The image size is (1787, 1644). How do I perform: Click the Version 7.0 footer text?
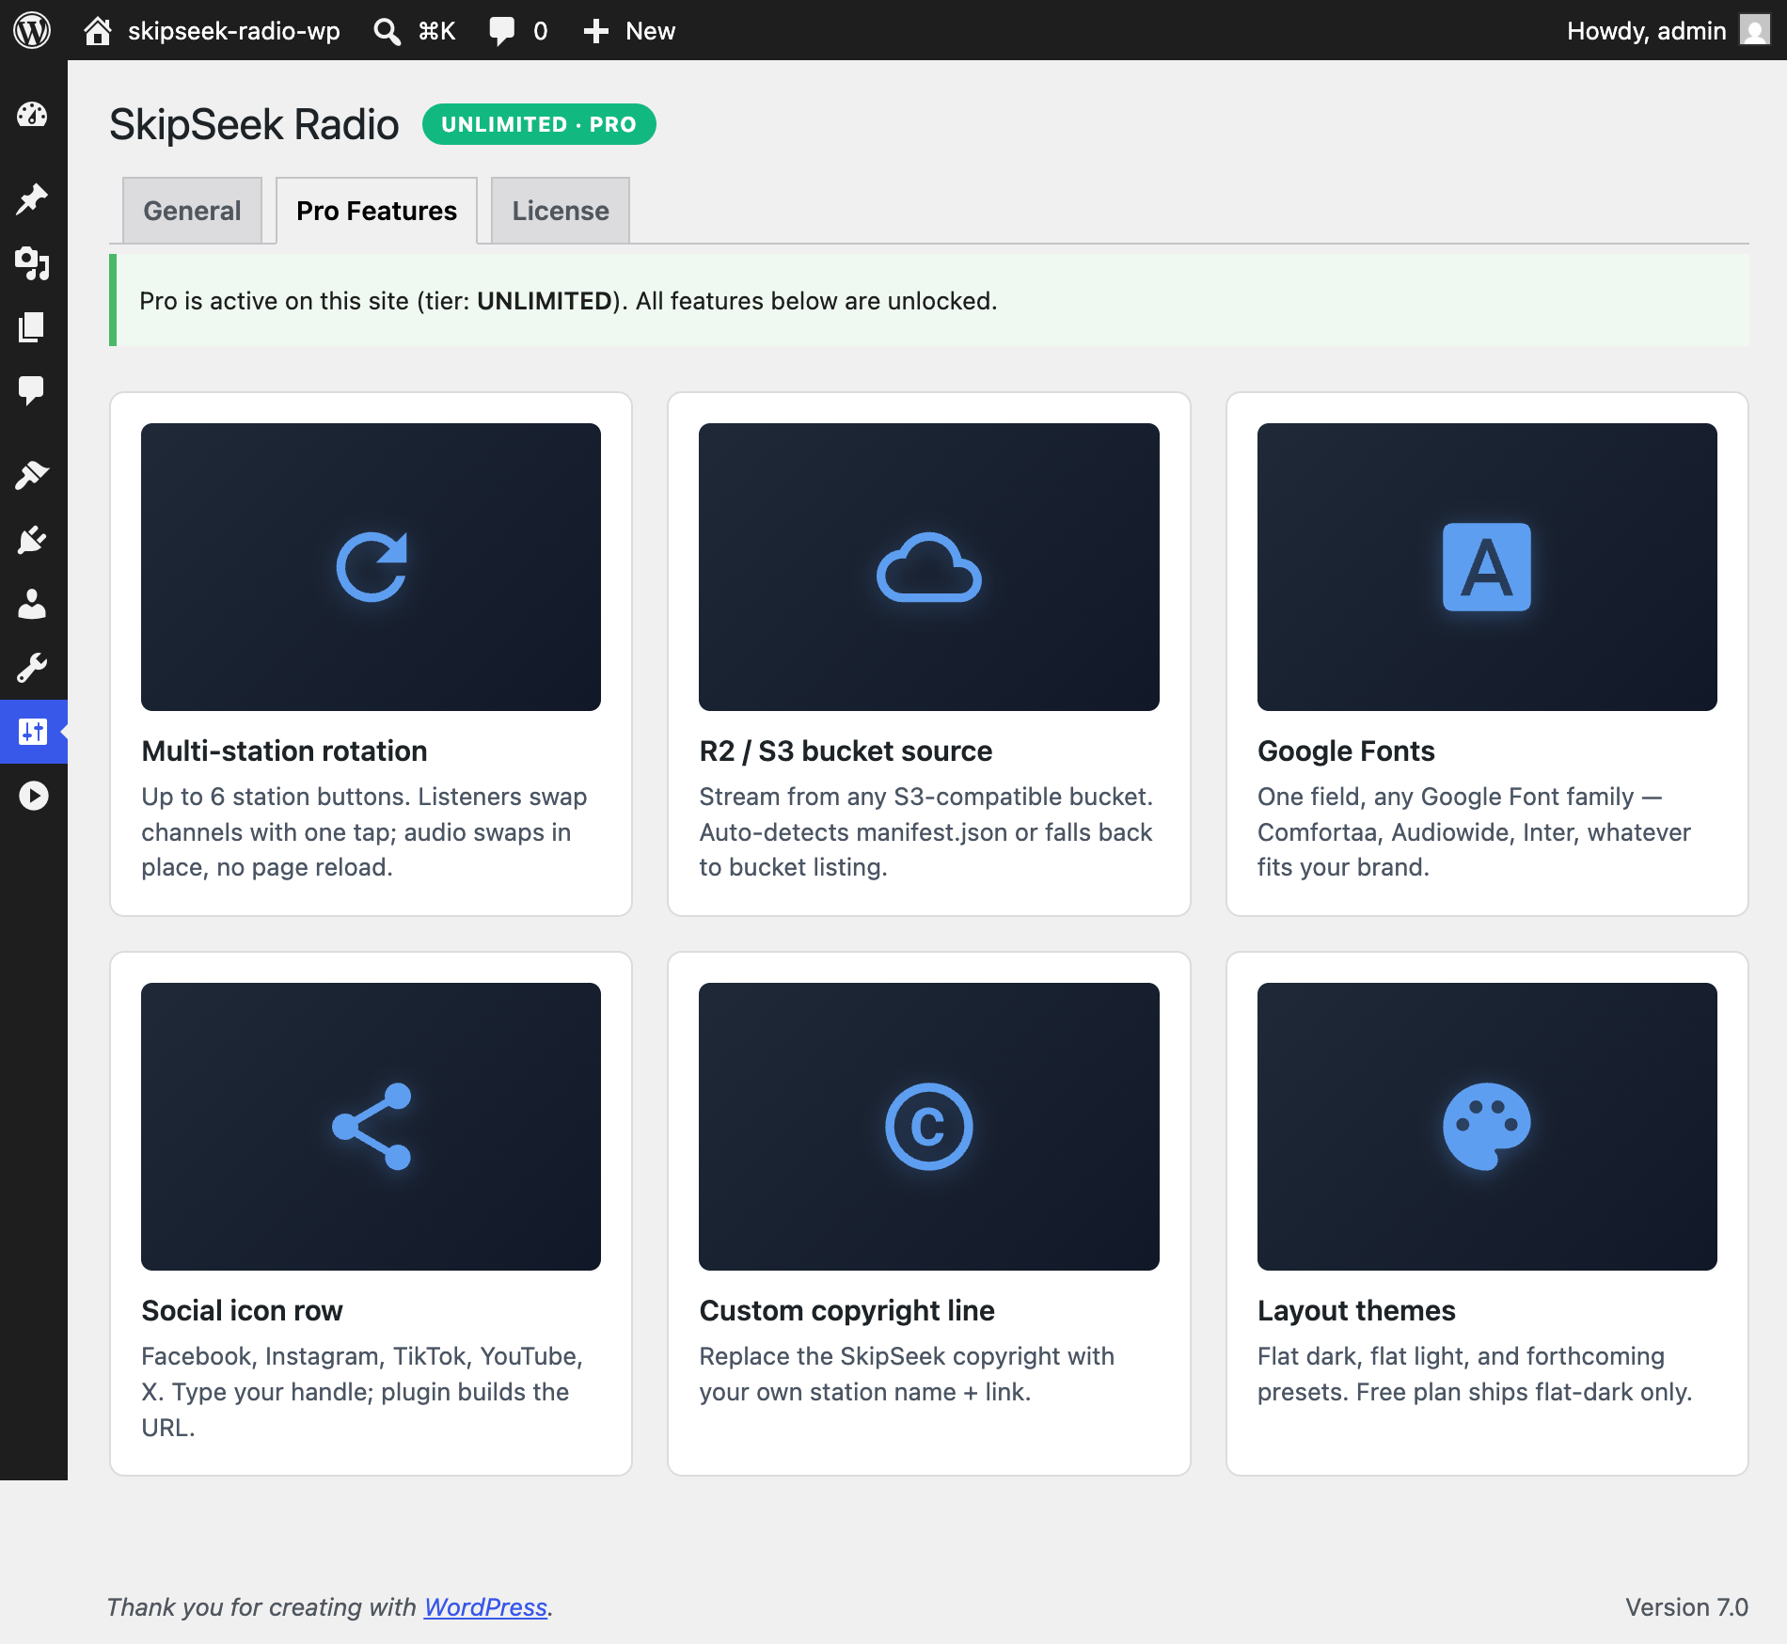click(1686, 1606)
